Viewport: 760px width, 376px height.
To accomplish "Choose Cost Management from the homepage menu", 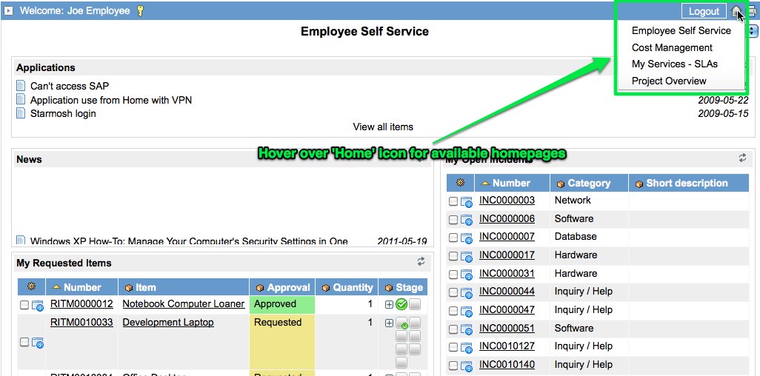I will point(672,47).
